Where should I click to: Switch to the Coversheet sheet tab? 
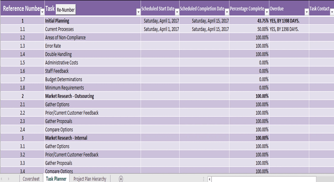coord(31,179)
